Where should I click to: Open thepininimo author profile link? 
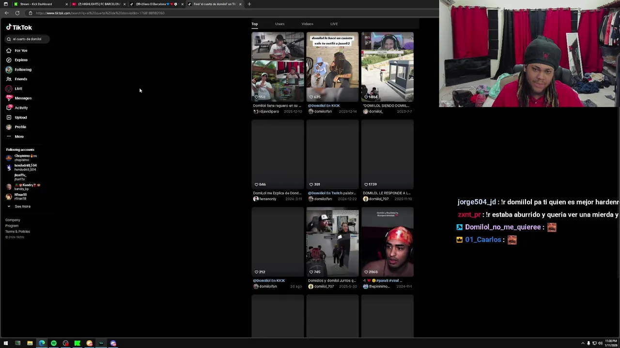[376, 287]
